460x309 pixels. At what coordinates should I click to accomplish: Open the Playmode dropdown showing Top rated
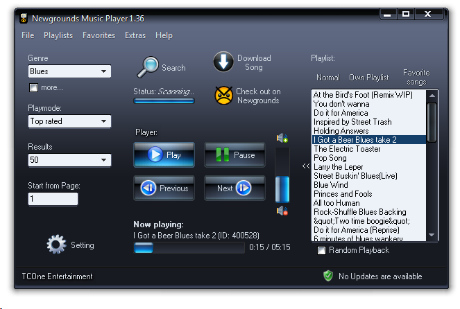(69, 121)
